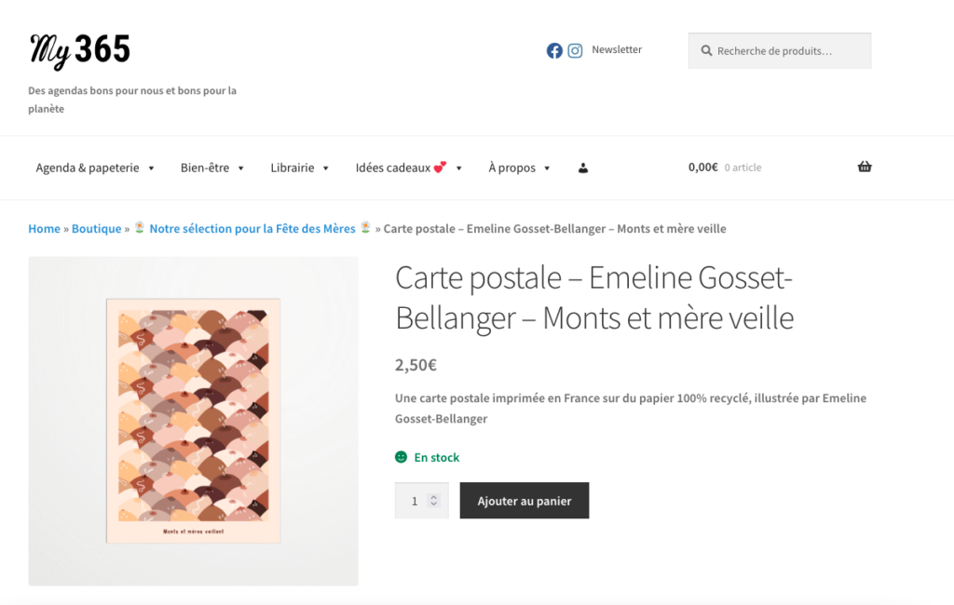Open the Newsletter link
This screenshot has height=605, width=954.
pyautogui.click(x=617, y=50)
